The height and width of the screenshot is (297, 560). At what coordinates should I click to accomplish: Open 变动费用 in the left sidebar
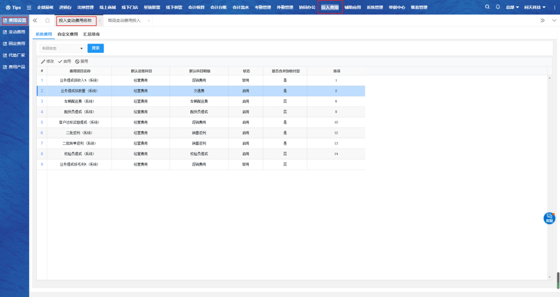coord(14,32)
